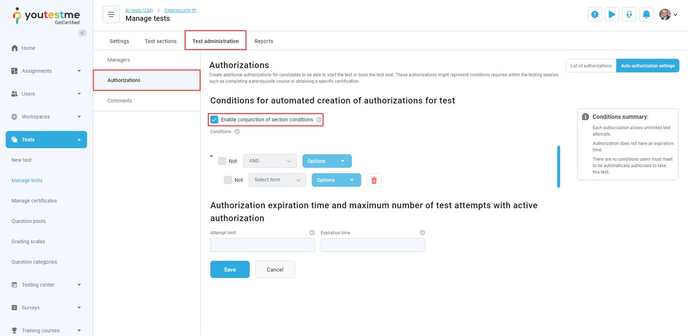Click the hamburger menu icon
This screenshot has height=336, width=688.
pyautogui.click(x=111, y=15)
